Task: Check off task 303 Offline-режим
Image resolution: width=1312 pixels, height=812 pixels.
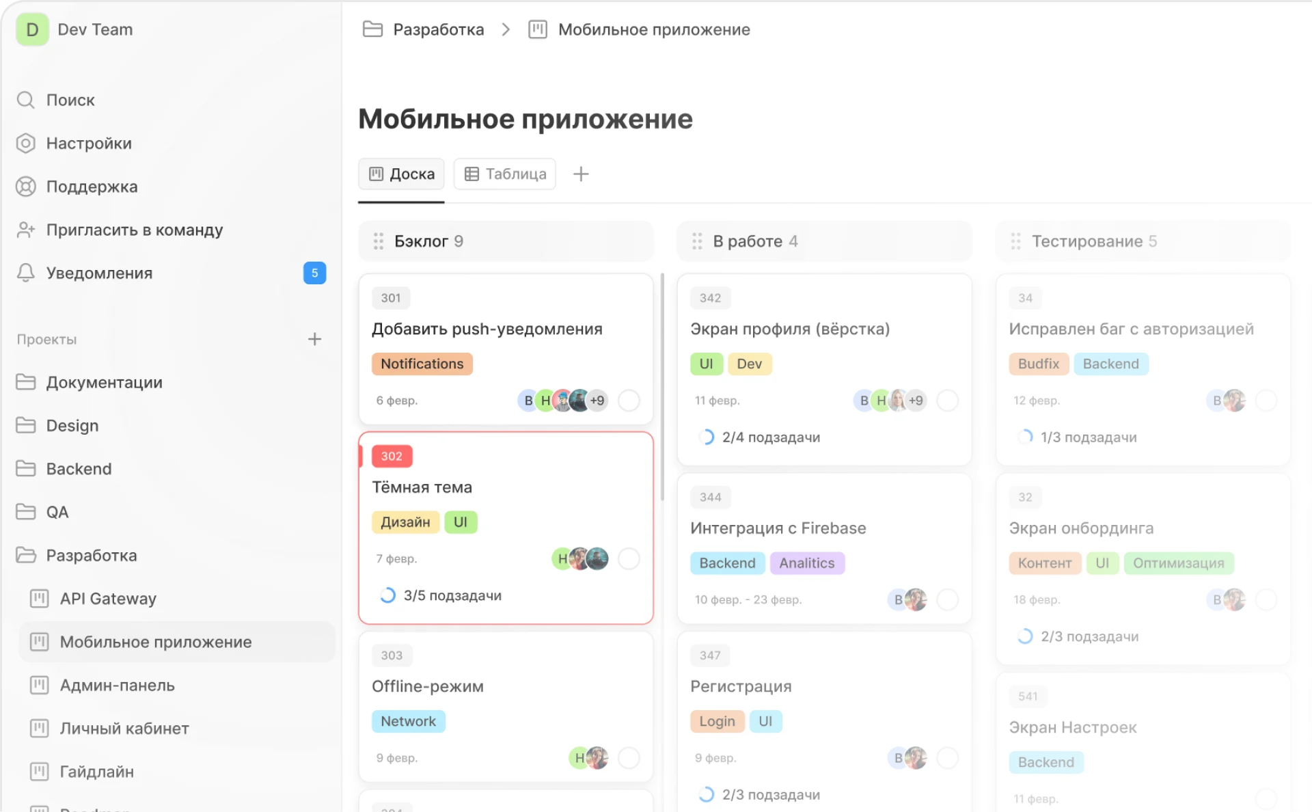Action: pyautogui.click(x=629, y=758)
